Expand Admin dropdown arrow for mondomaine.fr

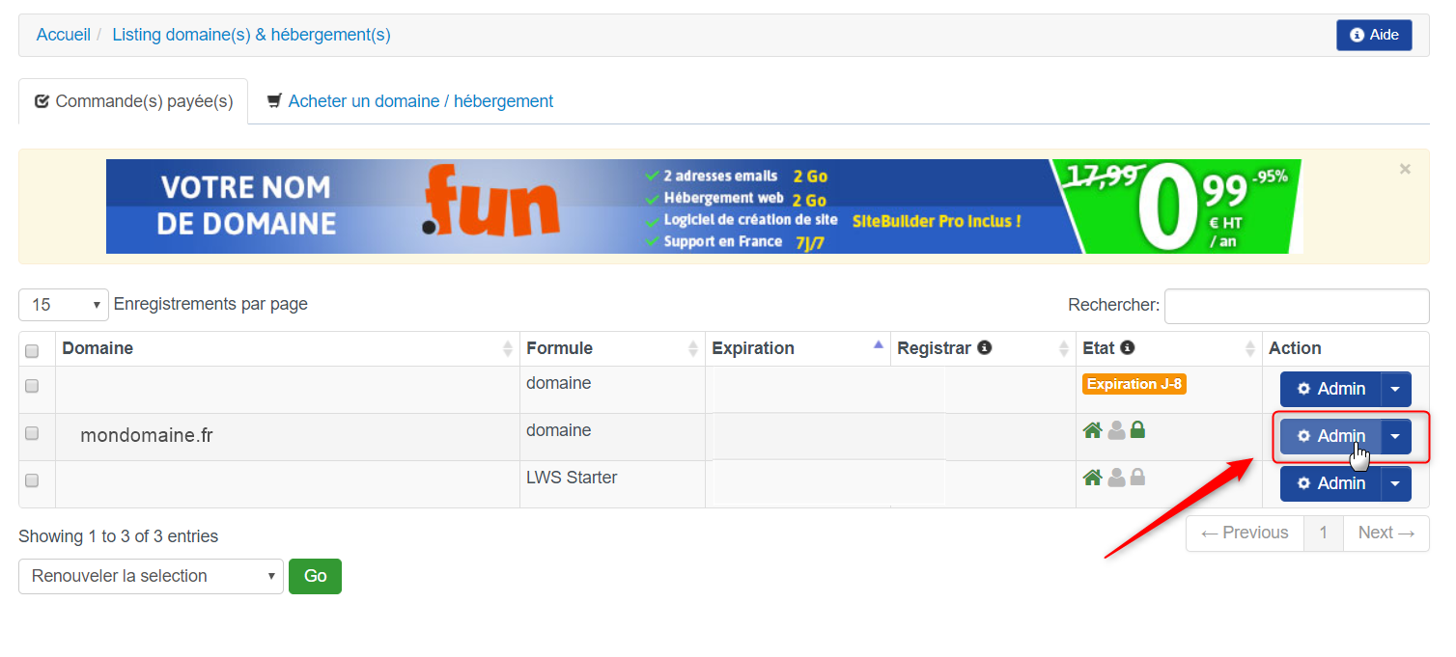click(x=1396, y=436)
